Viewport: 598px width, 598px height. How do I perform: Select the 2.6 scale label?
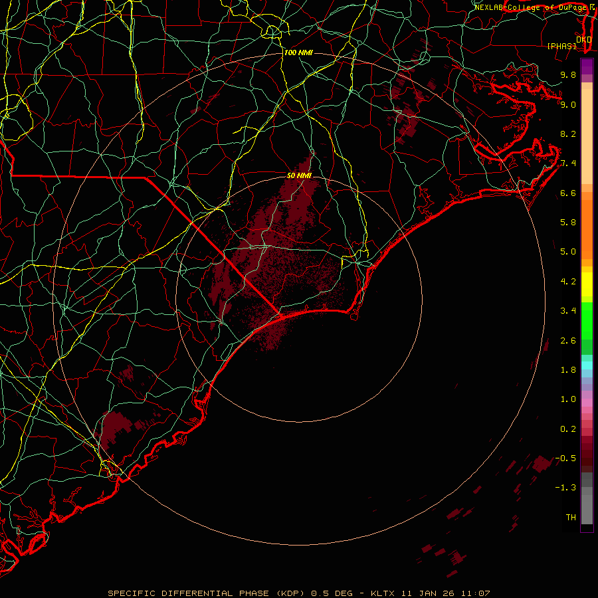pyautogui.click(x=568, y=341)
